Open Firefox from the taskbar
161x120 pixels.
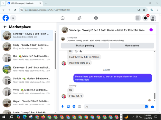point(43,117)
